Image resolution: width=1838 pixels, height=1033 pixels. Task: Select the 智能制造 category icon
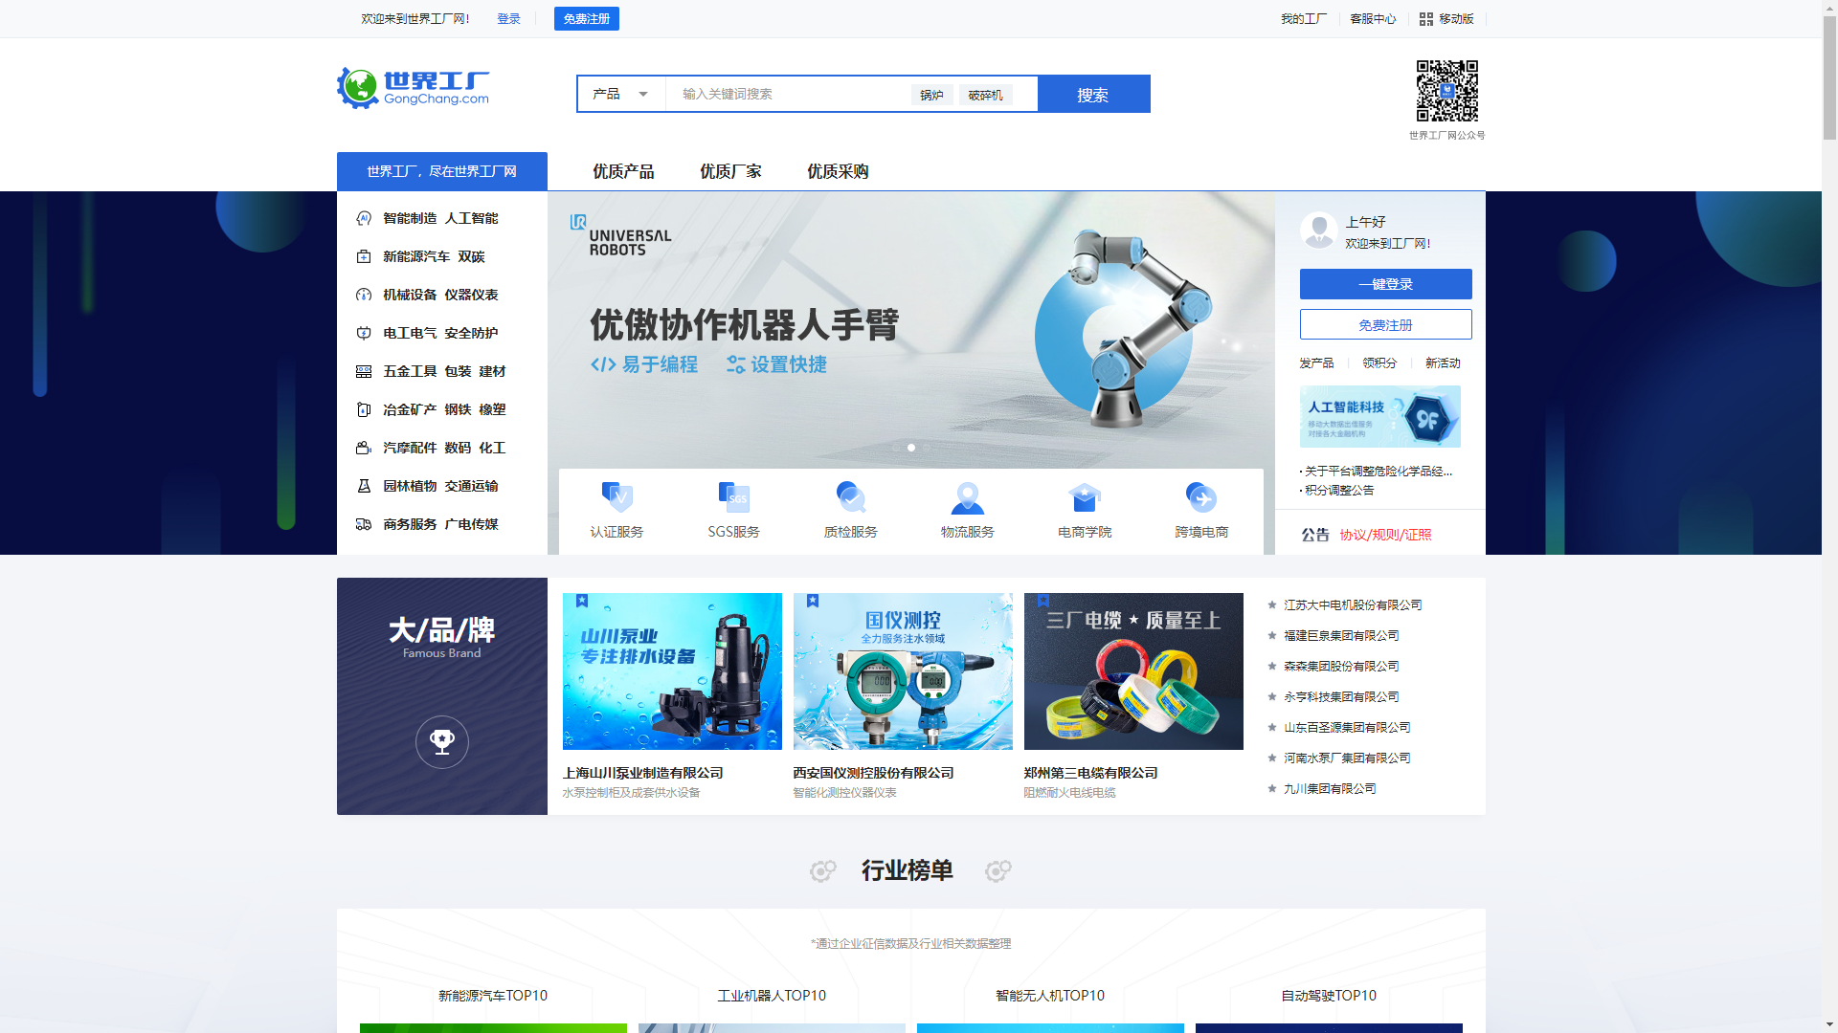pos(364,218)
